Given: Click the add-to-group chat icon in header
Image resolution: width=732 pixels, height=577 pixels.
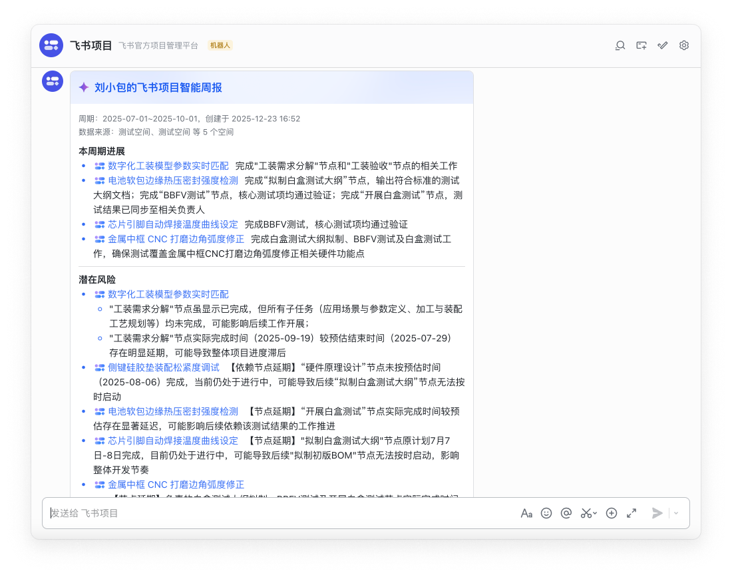Looking at the screenshot, I should [641, 45].
